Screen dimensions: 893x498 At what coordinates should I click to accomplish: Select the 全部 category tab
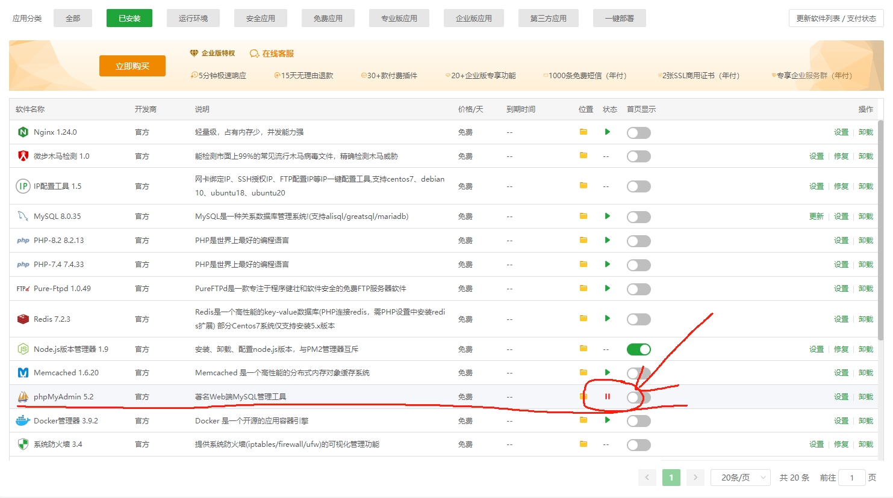(73, 19)
